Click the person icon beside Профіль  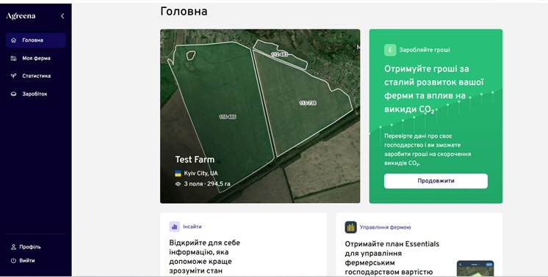pos(13,247)
